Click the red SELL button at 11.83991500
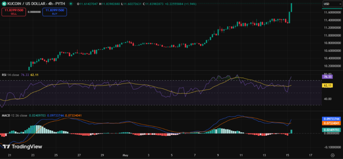Image resolution: width=343 pixels, height=159 pixels. (x=14, y=12)
